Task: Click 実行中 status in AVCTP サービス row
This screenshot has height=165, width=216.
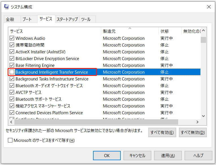Action: [x=167, y=92]
